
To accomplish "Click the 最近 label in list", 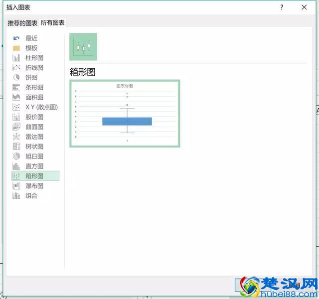I will click(x=31, y=38).
